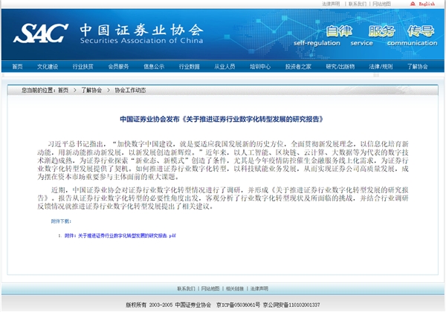446x312 pixels.
Task: Click the SAC logo in header
Action: coord(41,33)
